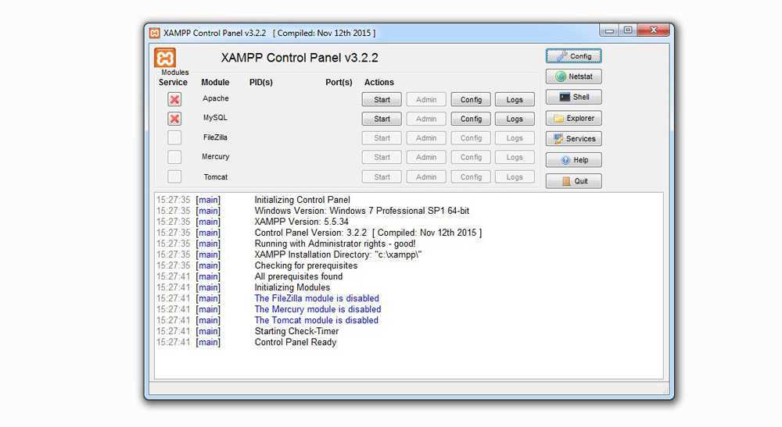This screenshot has width=782, height=427.
Task: Click log line 'Control Panel Ready'
Action: pos(296,342)
